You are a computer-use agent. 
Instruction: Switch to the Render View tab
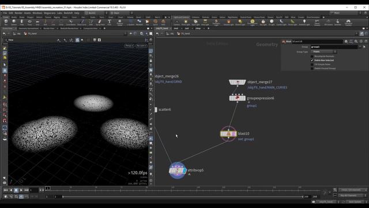click(x=48, y=28)
